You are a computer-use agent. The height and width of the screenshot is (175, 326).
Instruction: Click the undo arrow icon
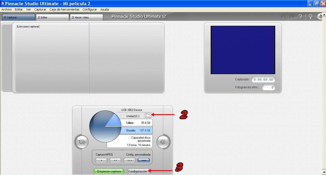point(283,16)
